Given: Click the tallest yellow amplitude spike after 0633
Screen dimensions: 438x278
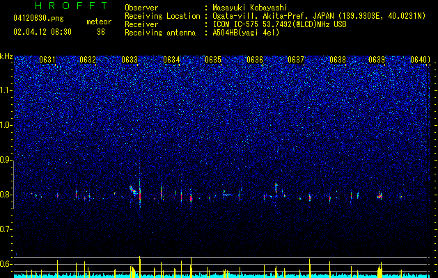Looking at the screenshot, I should pos(140,267).
